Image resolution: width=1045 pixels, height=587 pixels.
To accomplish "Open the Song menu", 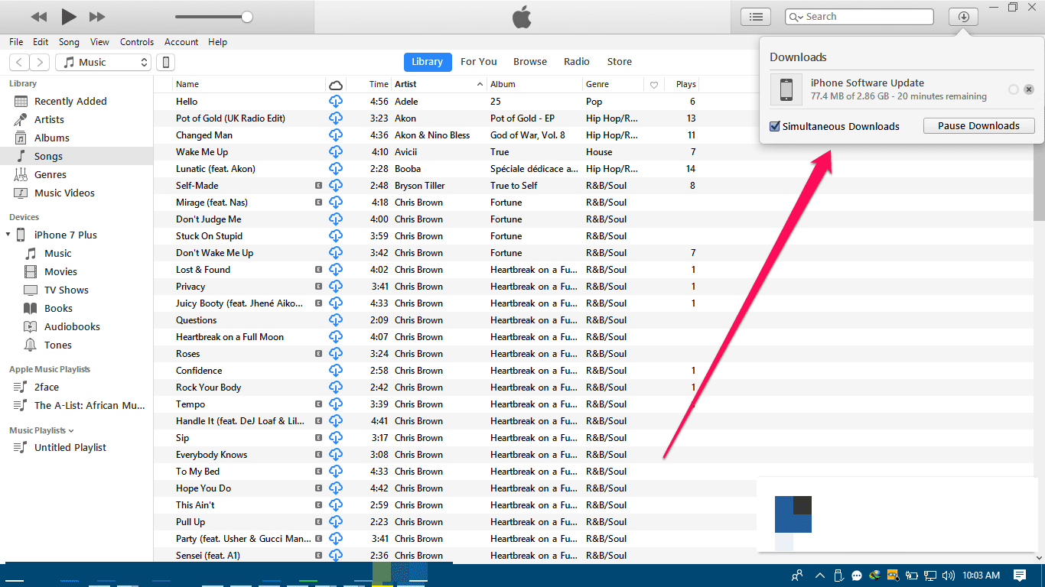I will point(69,42).
